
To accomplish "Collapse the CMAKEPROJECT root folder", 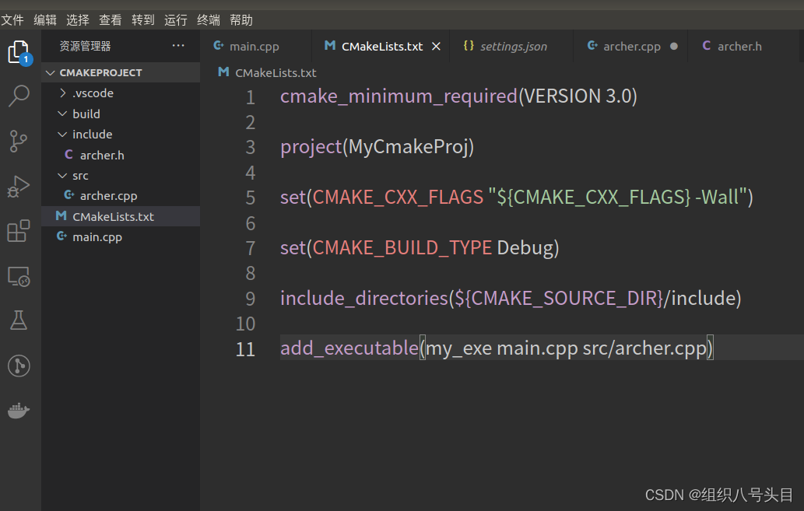I will (51, 73).
